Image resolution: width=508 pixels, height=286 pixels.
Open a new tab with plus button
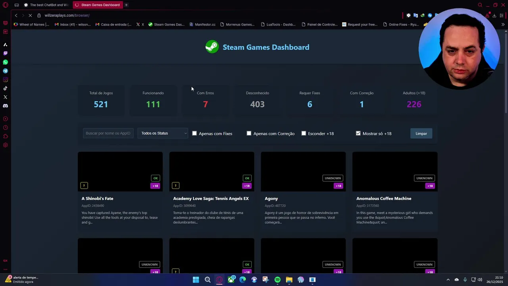click(126, 5)
